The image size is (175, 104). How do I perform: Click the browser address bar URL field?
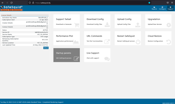click(x=89, y=3)
